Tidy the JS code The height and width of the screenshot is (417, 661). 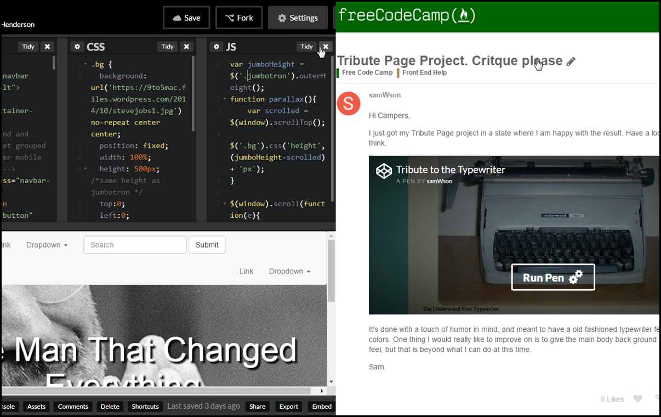click(x=306, y=47)
